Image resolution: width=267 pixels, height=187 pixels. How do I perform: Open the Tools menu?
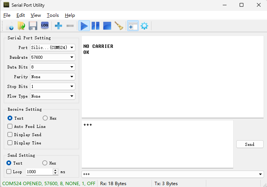(x=53, y=15)
